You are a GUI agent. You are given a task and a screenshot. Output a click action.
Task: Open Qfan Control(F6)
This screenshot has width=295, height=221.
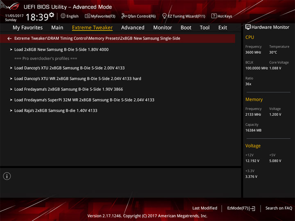[141, 16]
